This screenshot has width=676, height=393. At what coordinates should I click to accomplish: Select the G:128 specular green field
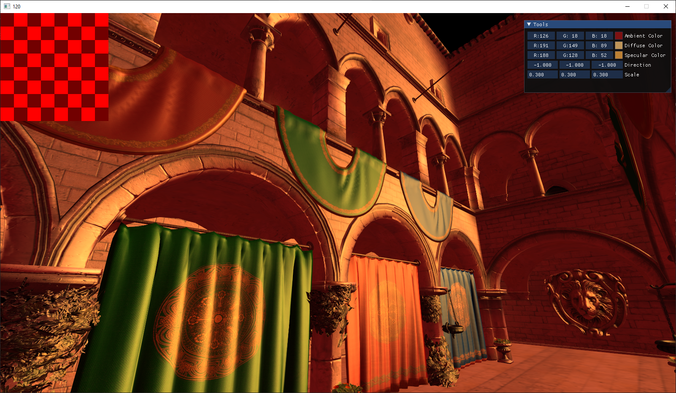[571, 55]
